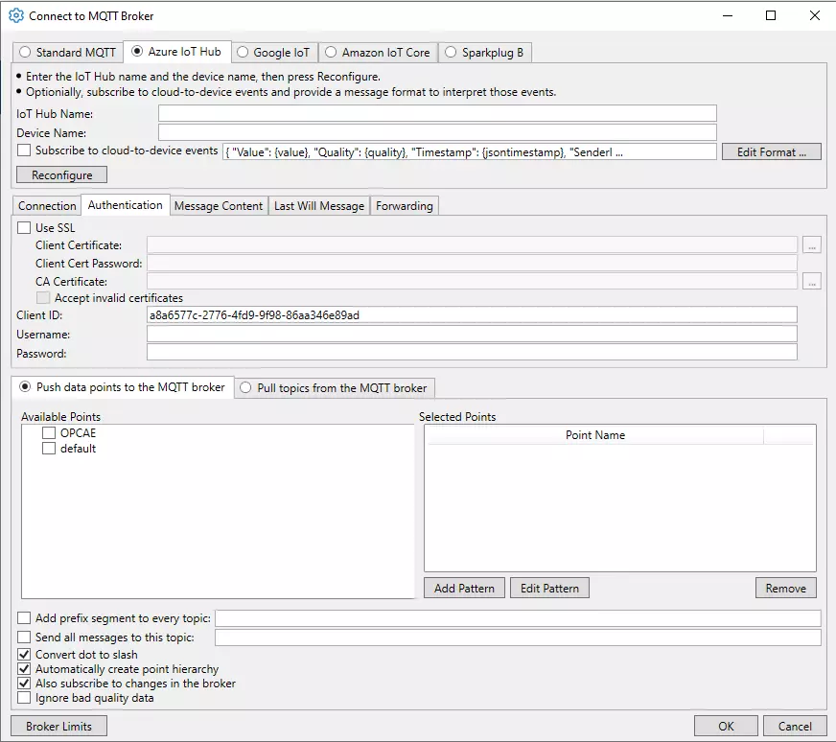
Task: Minimize the Connect to MQTT Broker window
Action: [728, 15]
